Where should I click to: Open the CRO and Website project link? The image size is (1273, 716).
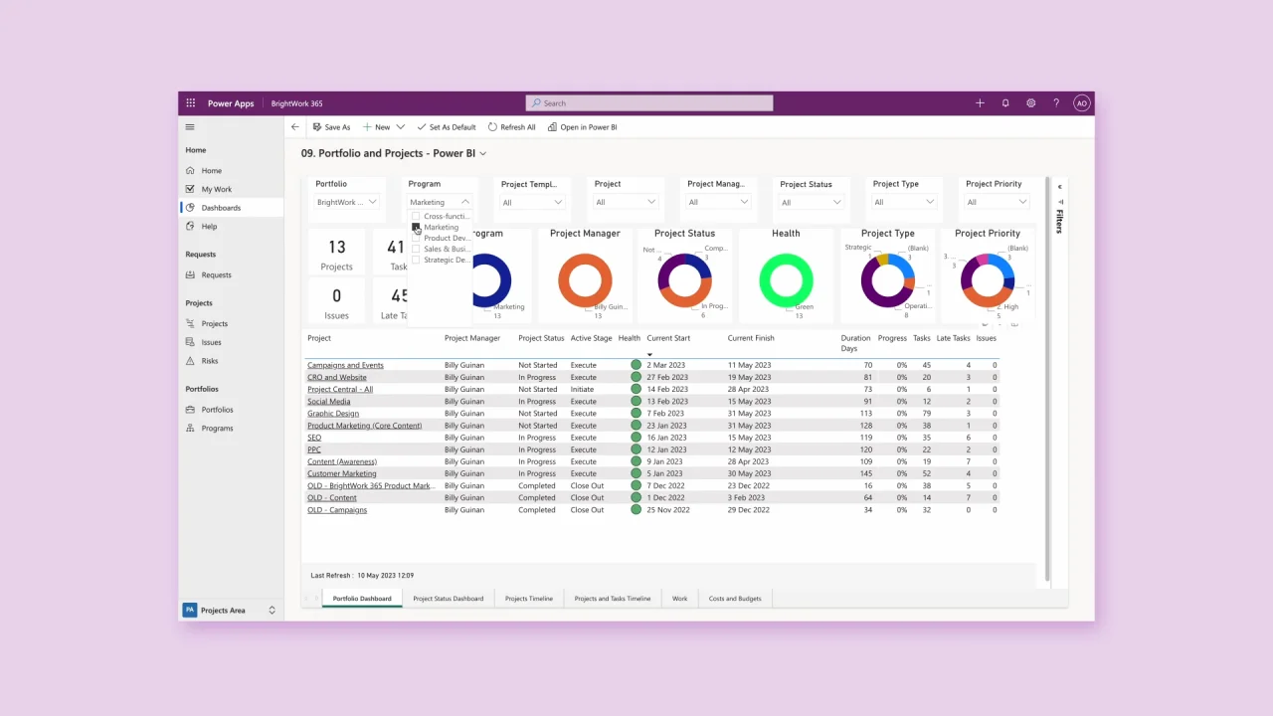click(x=336, y=378)
